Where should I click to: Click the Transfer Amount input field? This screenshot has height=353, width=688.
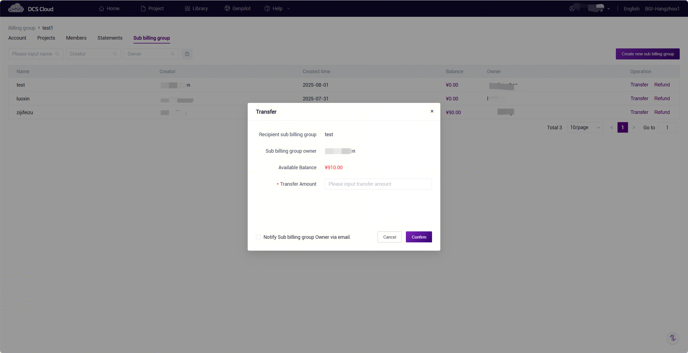coord(378,184)
